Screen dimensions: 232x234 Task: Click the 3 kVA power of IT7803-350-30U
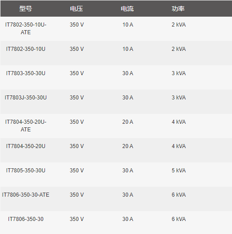click(178, 73)
